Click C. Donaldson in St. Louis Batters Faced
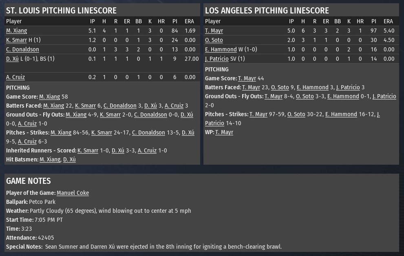 [x=120, y=106]
